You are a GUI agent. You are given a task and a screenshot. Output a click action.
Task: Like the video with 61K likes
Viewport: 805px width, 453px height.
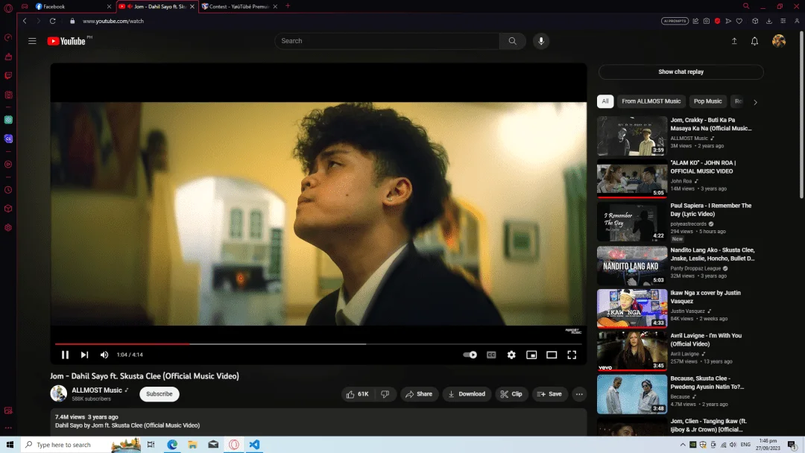click(x=358, y=394)
